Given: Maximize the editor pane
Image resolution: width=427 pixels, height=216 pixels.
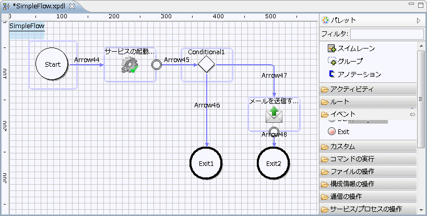Looking at the screenshot, I should point(421,5).
